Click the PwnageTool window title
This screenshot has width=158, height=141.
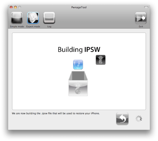(x=79, y=7)
